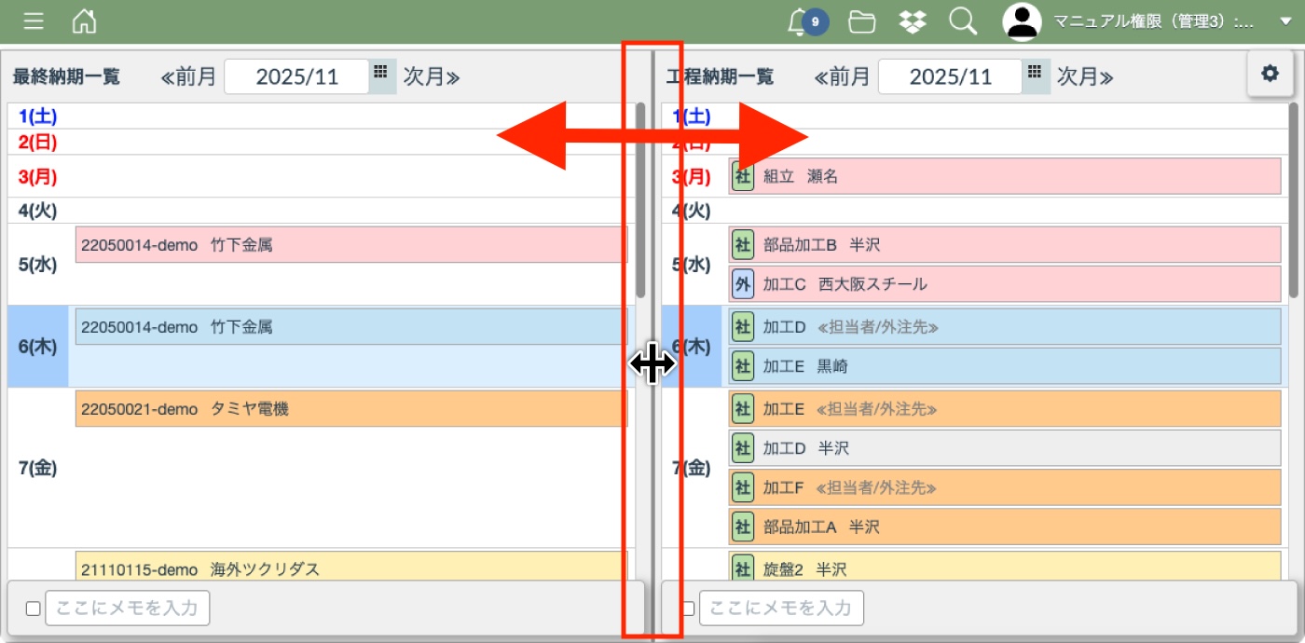1305x643 pixels.
Task: Expand the user account dropdown arrow
Action: 1285,22
